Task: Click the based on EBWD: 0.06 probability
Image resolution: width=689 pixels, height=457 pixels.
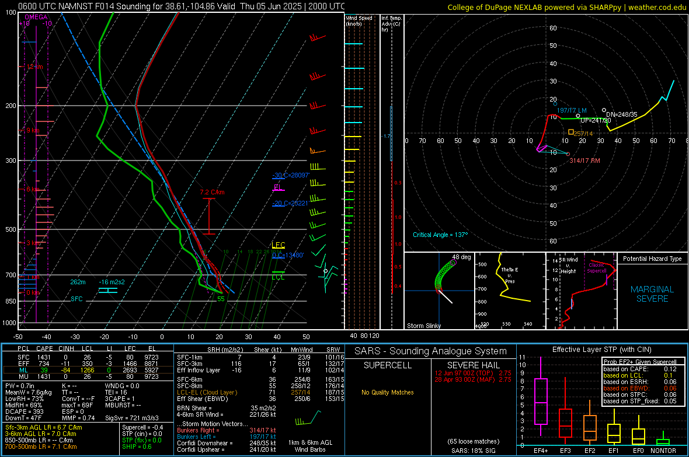Action: [x=640, y=388]
